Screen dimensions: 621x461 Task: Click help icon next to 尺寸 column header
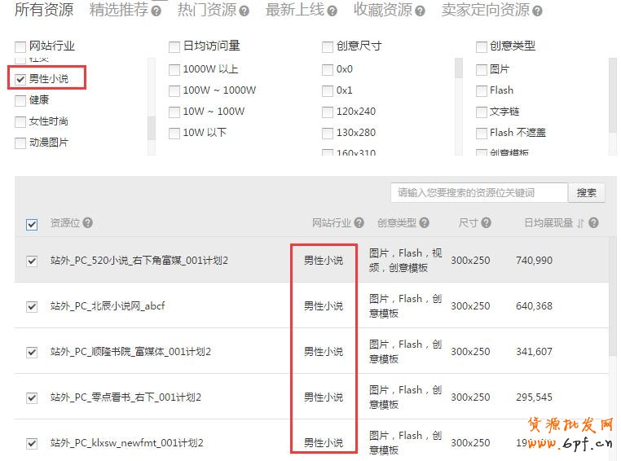pos(487,223)
